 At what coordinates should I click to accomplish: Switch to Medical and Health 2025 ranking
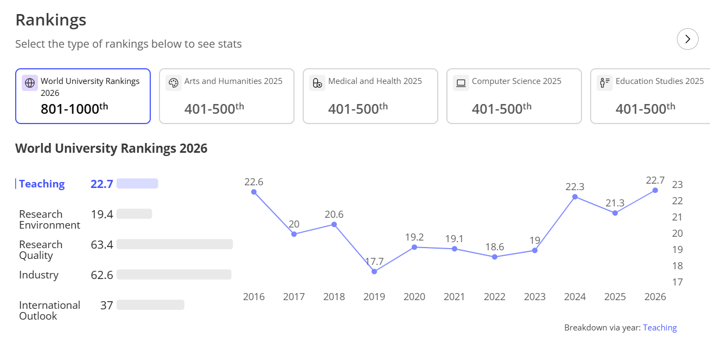coord(370,96)
